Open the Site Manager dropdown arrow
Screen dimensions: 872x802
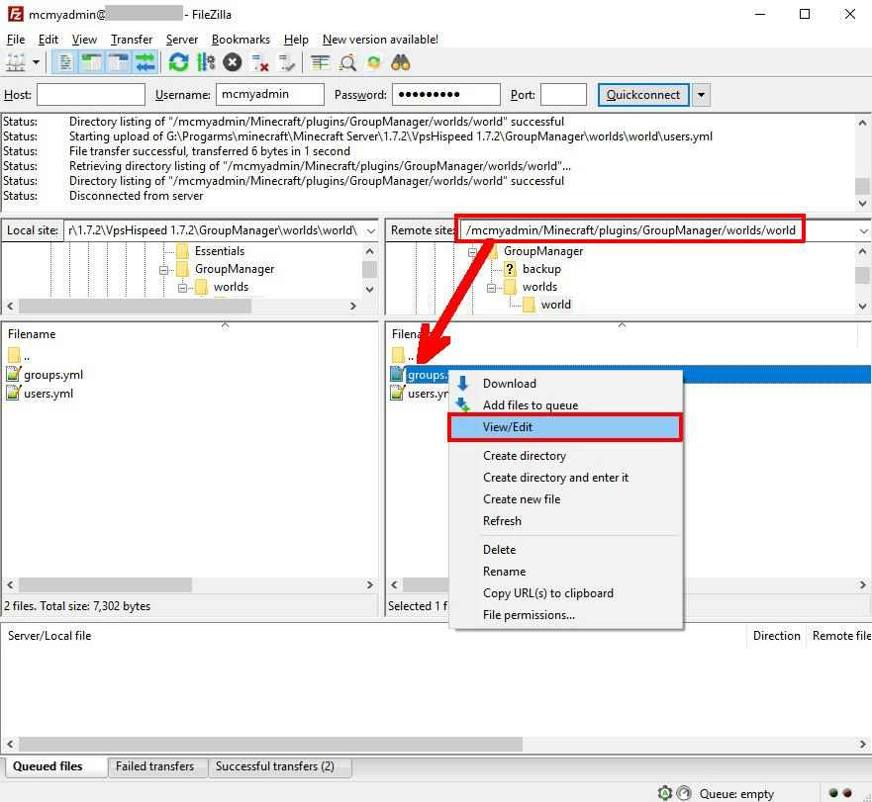click(x=37, y=63)
